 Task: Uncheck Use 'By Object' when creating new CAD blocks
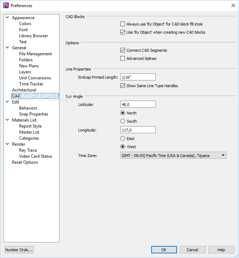click(123, 32)
